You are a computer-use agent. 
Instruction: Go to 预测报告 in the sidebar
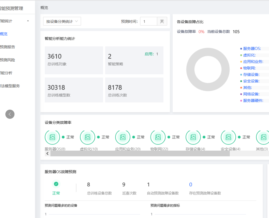[7, 47]
